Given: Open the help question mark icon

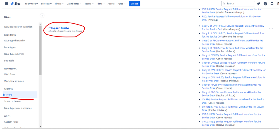Looking at the screenshot, I should [x=265, y=4].
